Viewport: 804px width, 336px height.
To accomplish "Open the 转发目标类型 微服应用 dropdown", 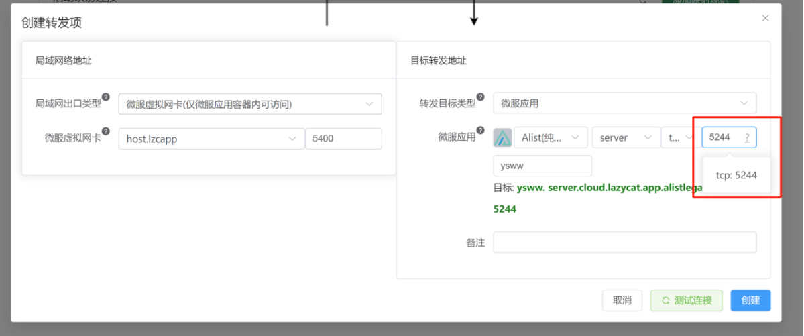I will [x=624, y=103].
